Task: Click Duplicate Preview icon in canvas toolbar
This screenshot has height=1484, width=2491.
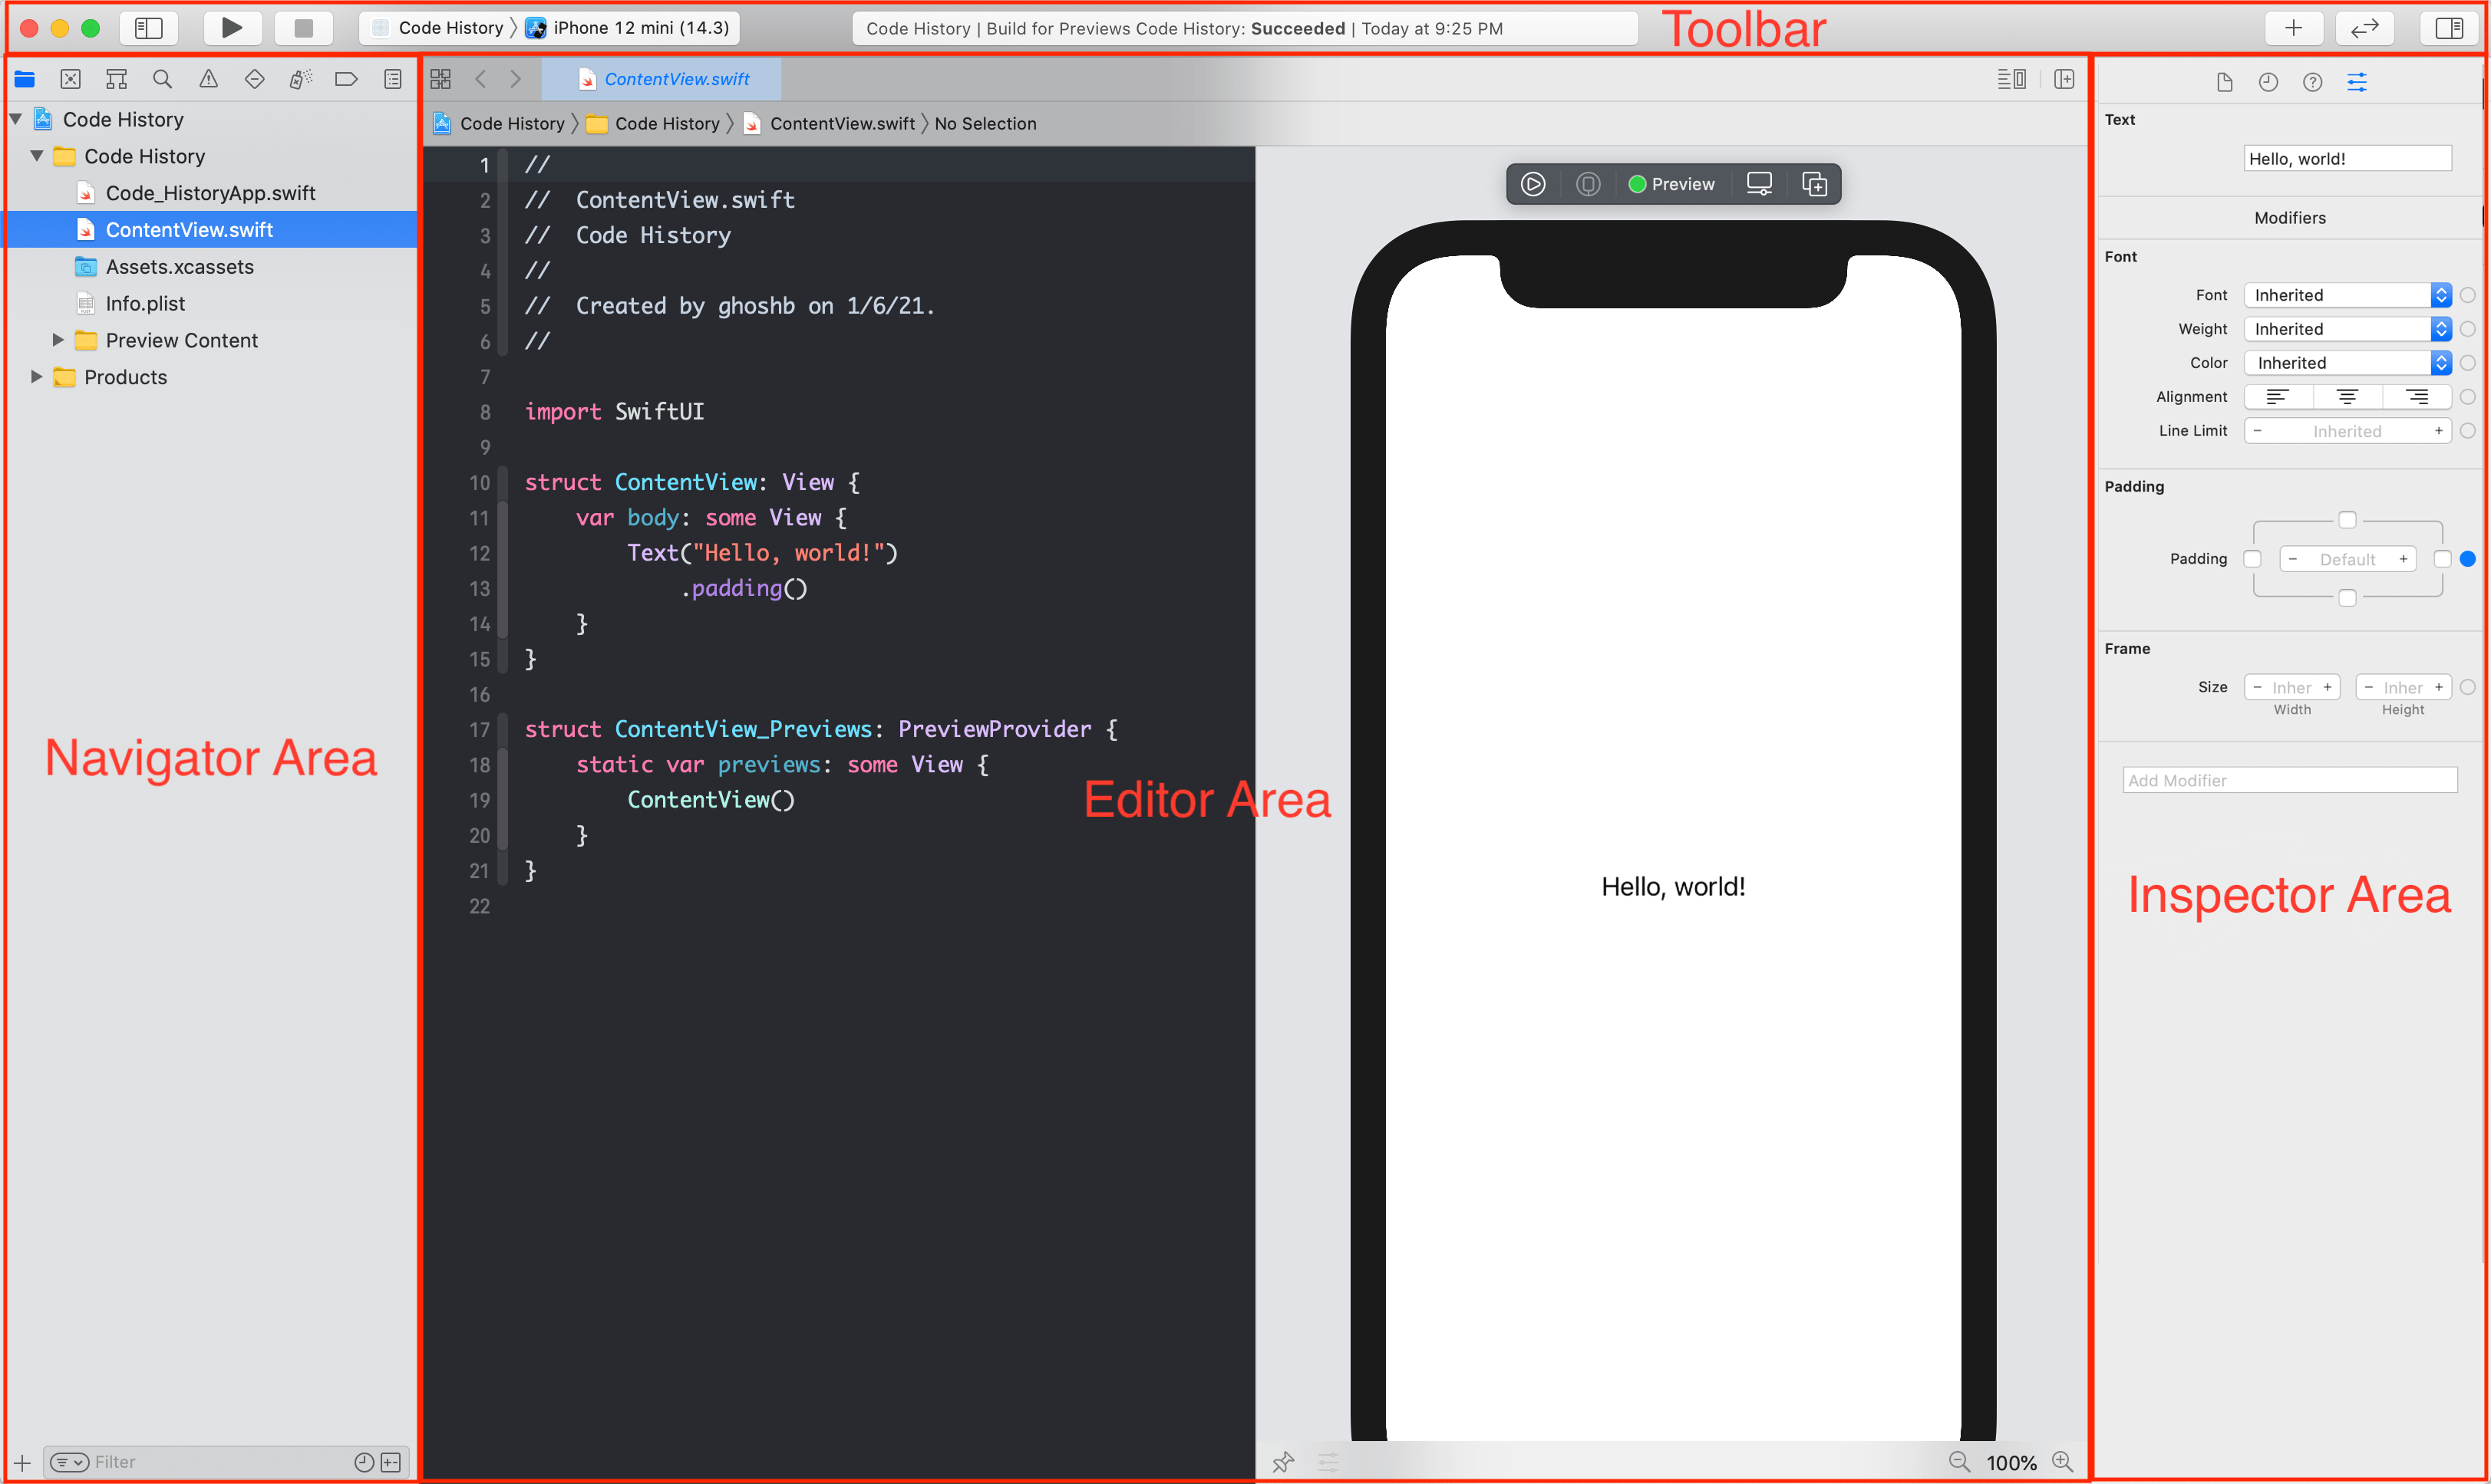Action: pos(1813,184)
